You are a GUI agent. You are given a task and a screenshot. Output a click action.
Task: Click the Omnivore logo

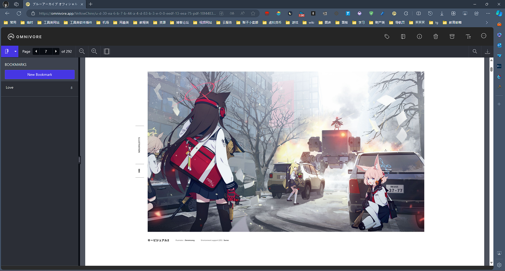[x=25, y=37]
